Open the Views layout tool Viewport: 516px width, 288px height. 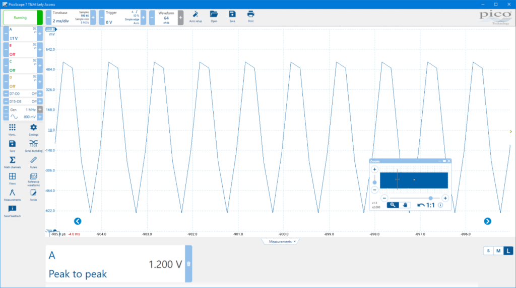pos(12,178)
